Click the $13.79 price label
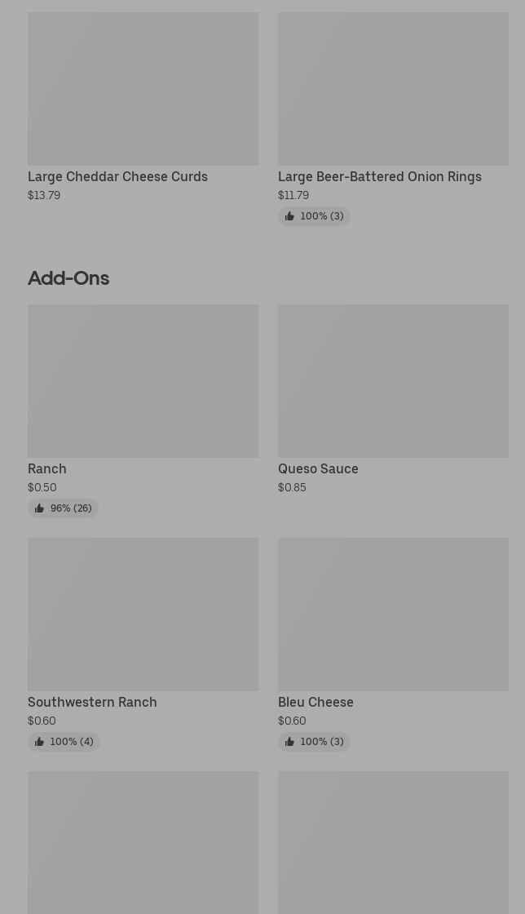Image resolution: width=525 pixels, height=914 pixels. tap(44, 196)
